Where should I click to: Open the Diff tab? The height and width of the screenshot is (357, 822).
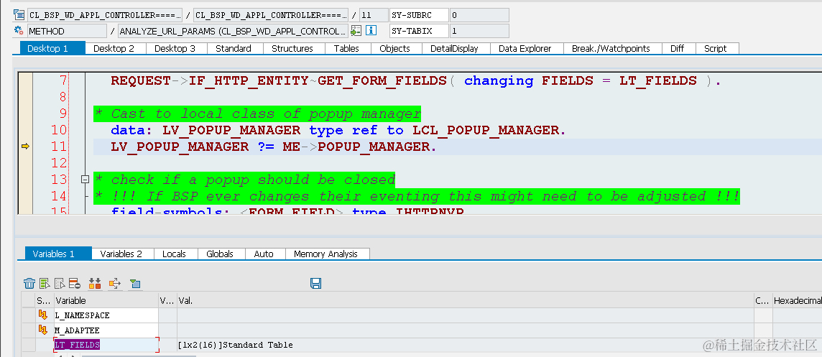click(678, 48)
